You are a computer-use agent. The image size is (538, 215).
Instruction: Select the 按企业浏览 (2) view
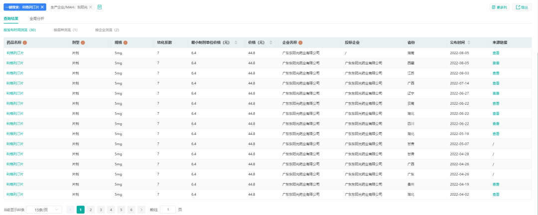coord(107,30)
